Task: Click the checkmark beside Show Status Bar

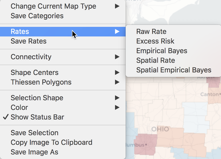Action: 6,117
